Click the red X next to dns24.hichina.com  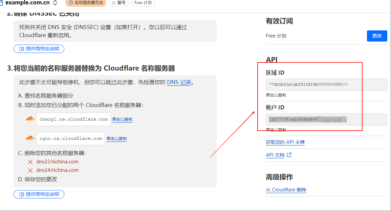30,170
